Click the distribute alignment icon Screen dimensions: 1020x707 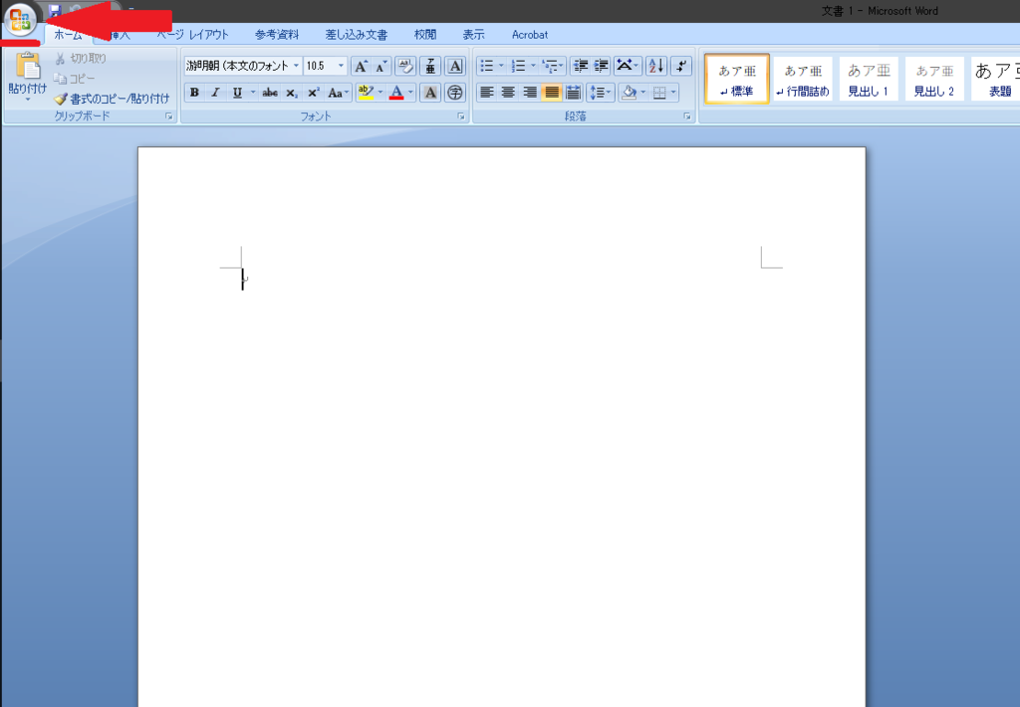tap(573, 93)
